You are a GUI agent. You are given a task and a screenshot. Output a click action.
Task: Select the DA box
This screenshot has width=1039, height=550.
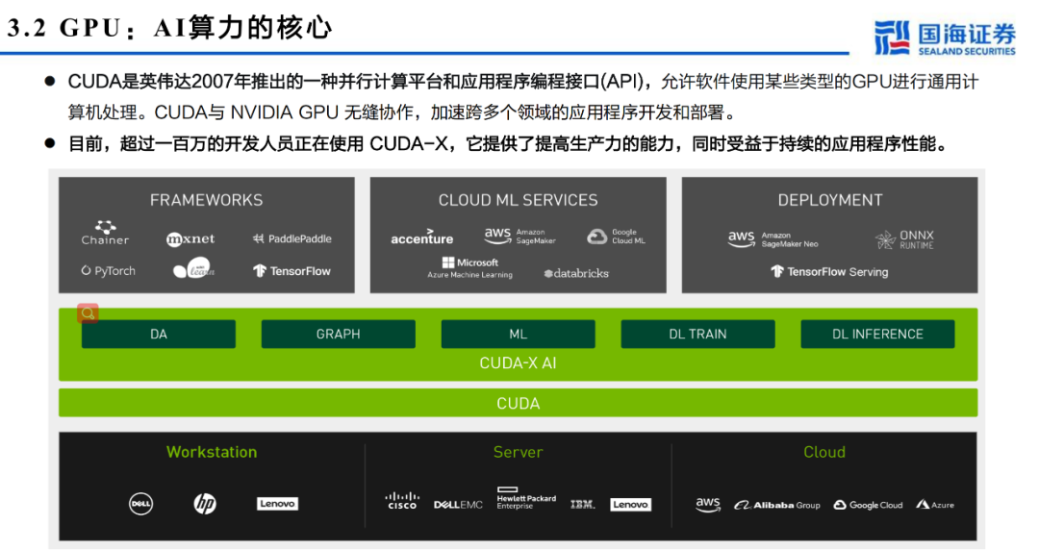point(159,334)
